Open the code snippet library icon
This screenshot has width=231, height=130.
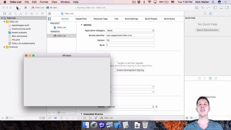tap(205, 78)
